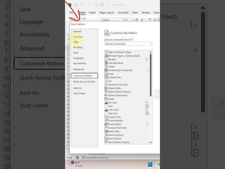The image size is (225, 169).
Task: Click the command list scrollbar down arrow
Action: coord(150,142)
